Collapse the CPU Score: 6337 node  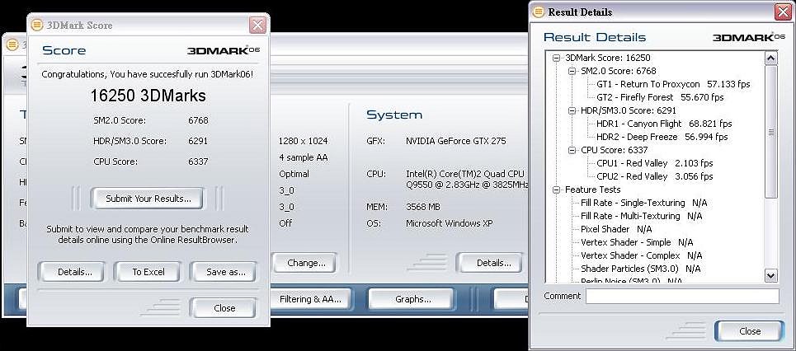pos(572,150)
